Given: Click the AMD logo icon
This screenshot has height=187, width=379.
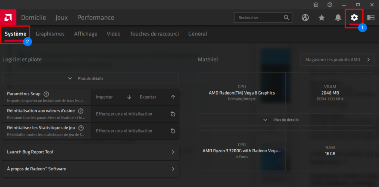Looking at the screenshot, I should [8, 17].
